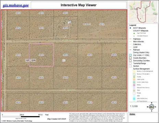Click the Railroad legend symbol
The width and height of the screenshot is (159, 123).
[130, 50]
